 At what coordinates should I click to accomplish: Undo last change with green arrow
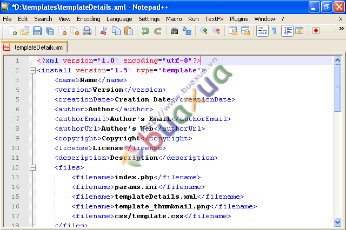[x=145, y=31]
